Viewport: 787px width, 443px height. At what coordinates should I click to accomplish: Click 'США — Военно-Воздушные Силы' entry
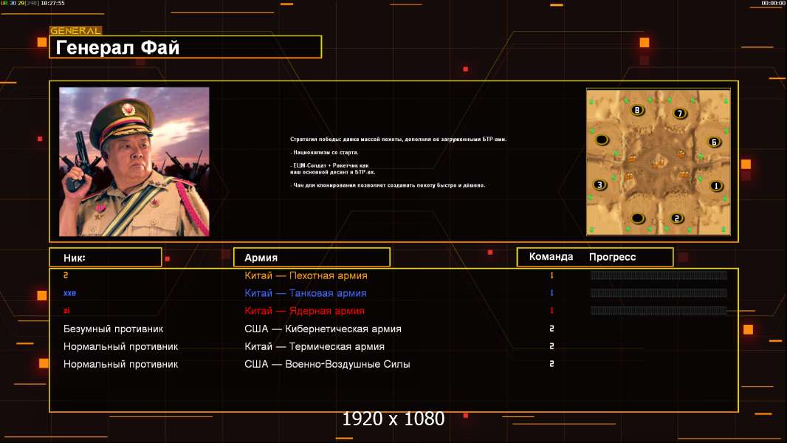coord(327,364)
